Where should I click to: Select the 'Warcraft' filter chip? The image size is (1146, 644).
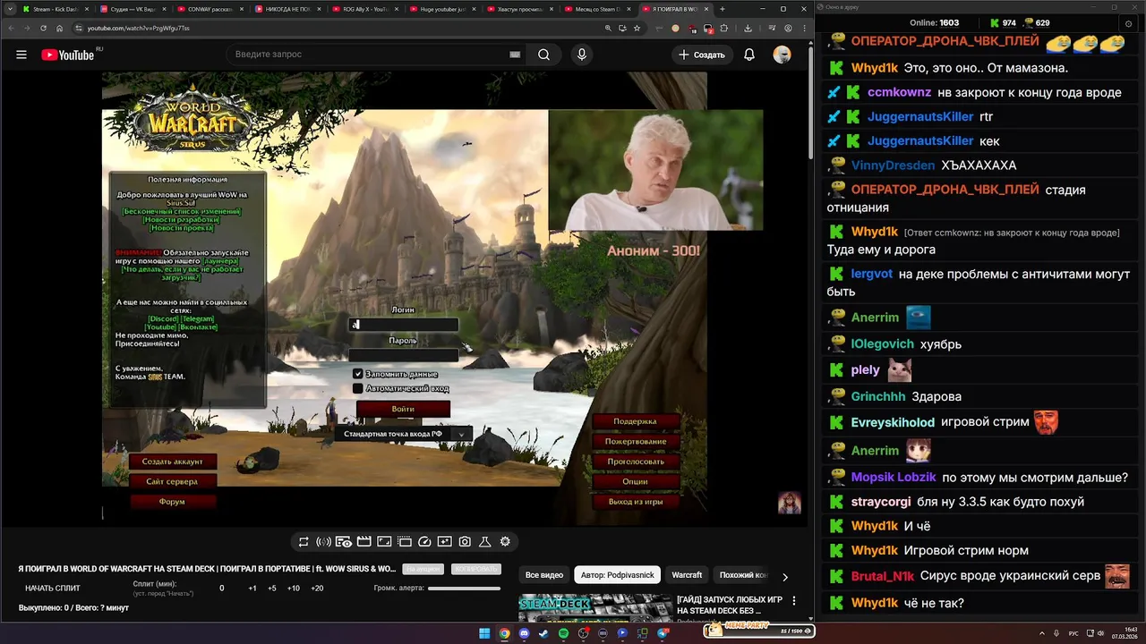point(687,575)
